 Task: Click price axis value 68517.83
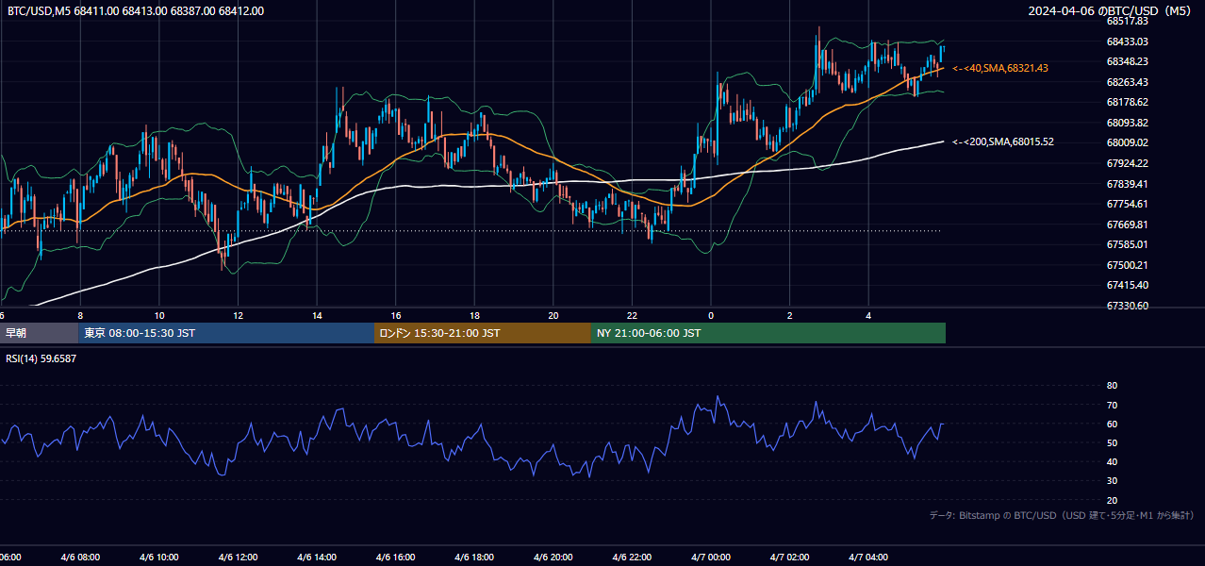(x=1127, y=21)
